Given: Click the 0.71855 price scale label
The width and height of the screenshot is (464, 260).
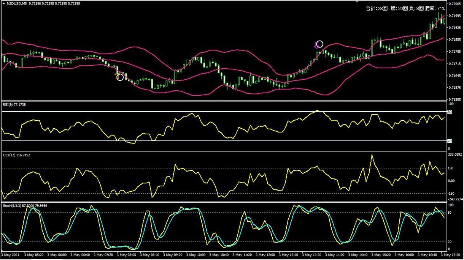Looking at the screenshot, I should tap(455, 39).
